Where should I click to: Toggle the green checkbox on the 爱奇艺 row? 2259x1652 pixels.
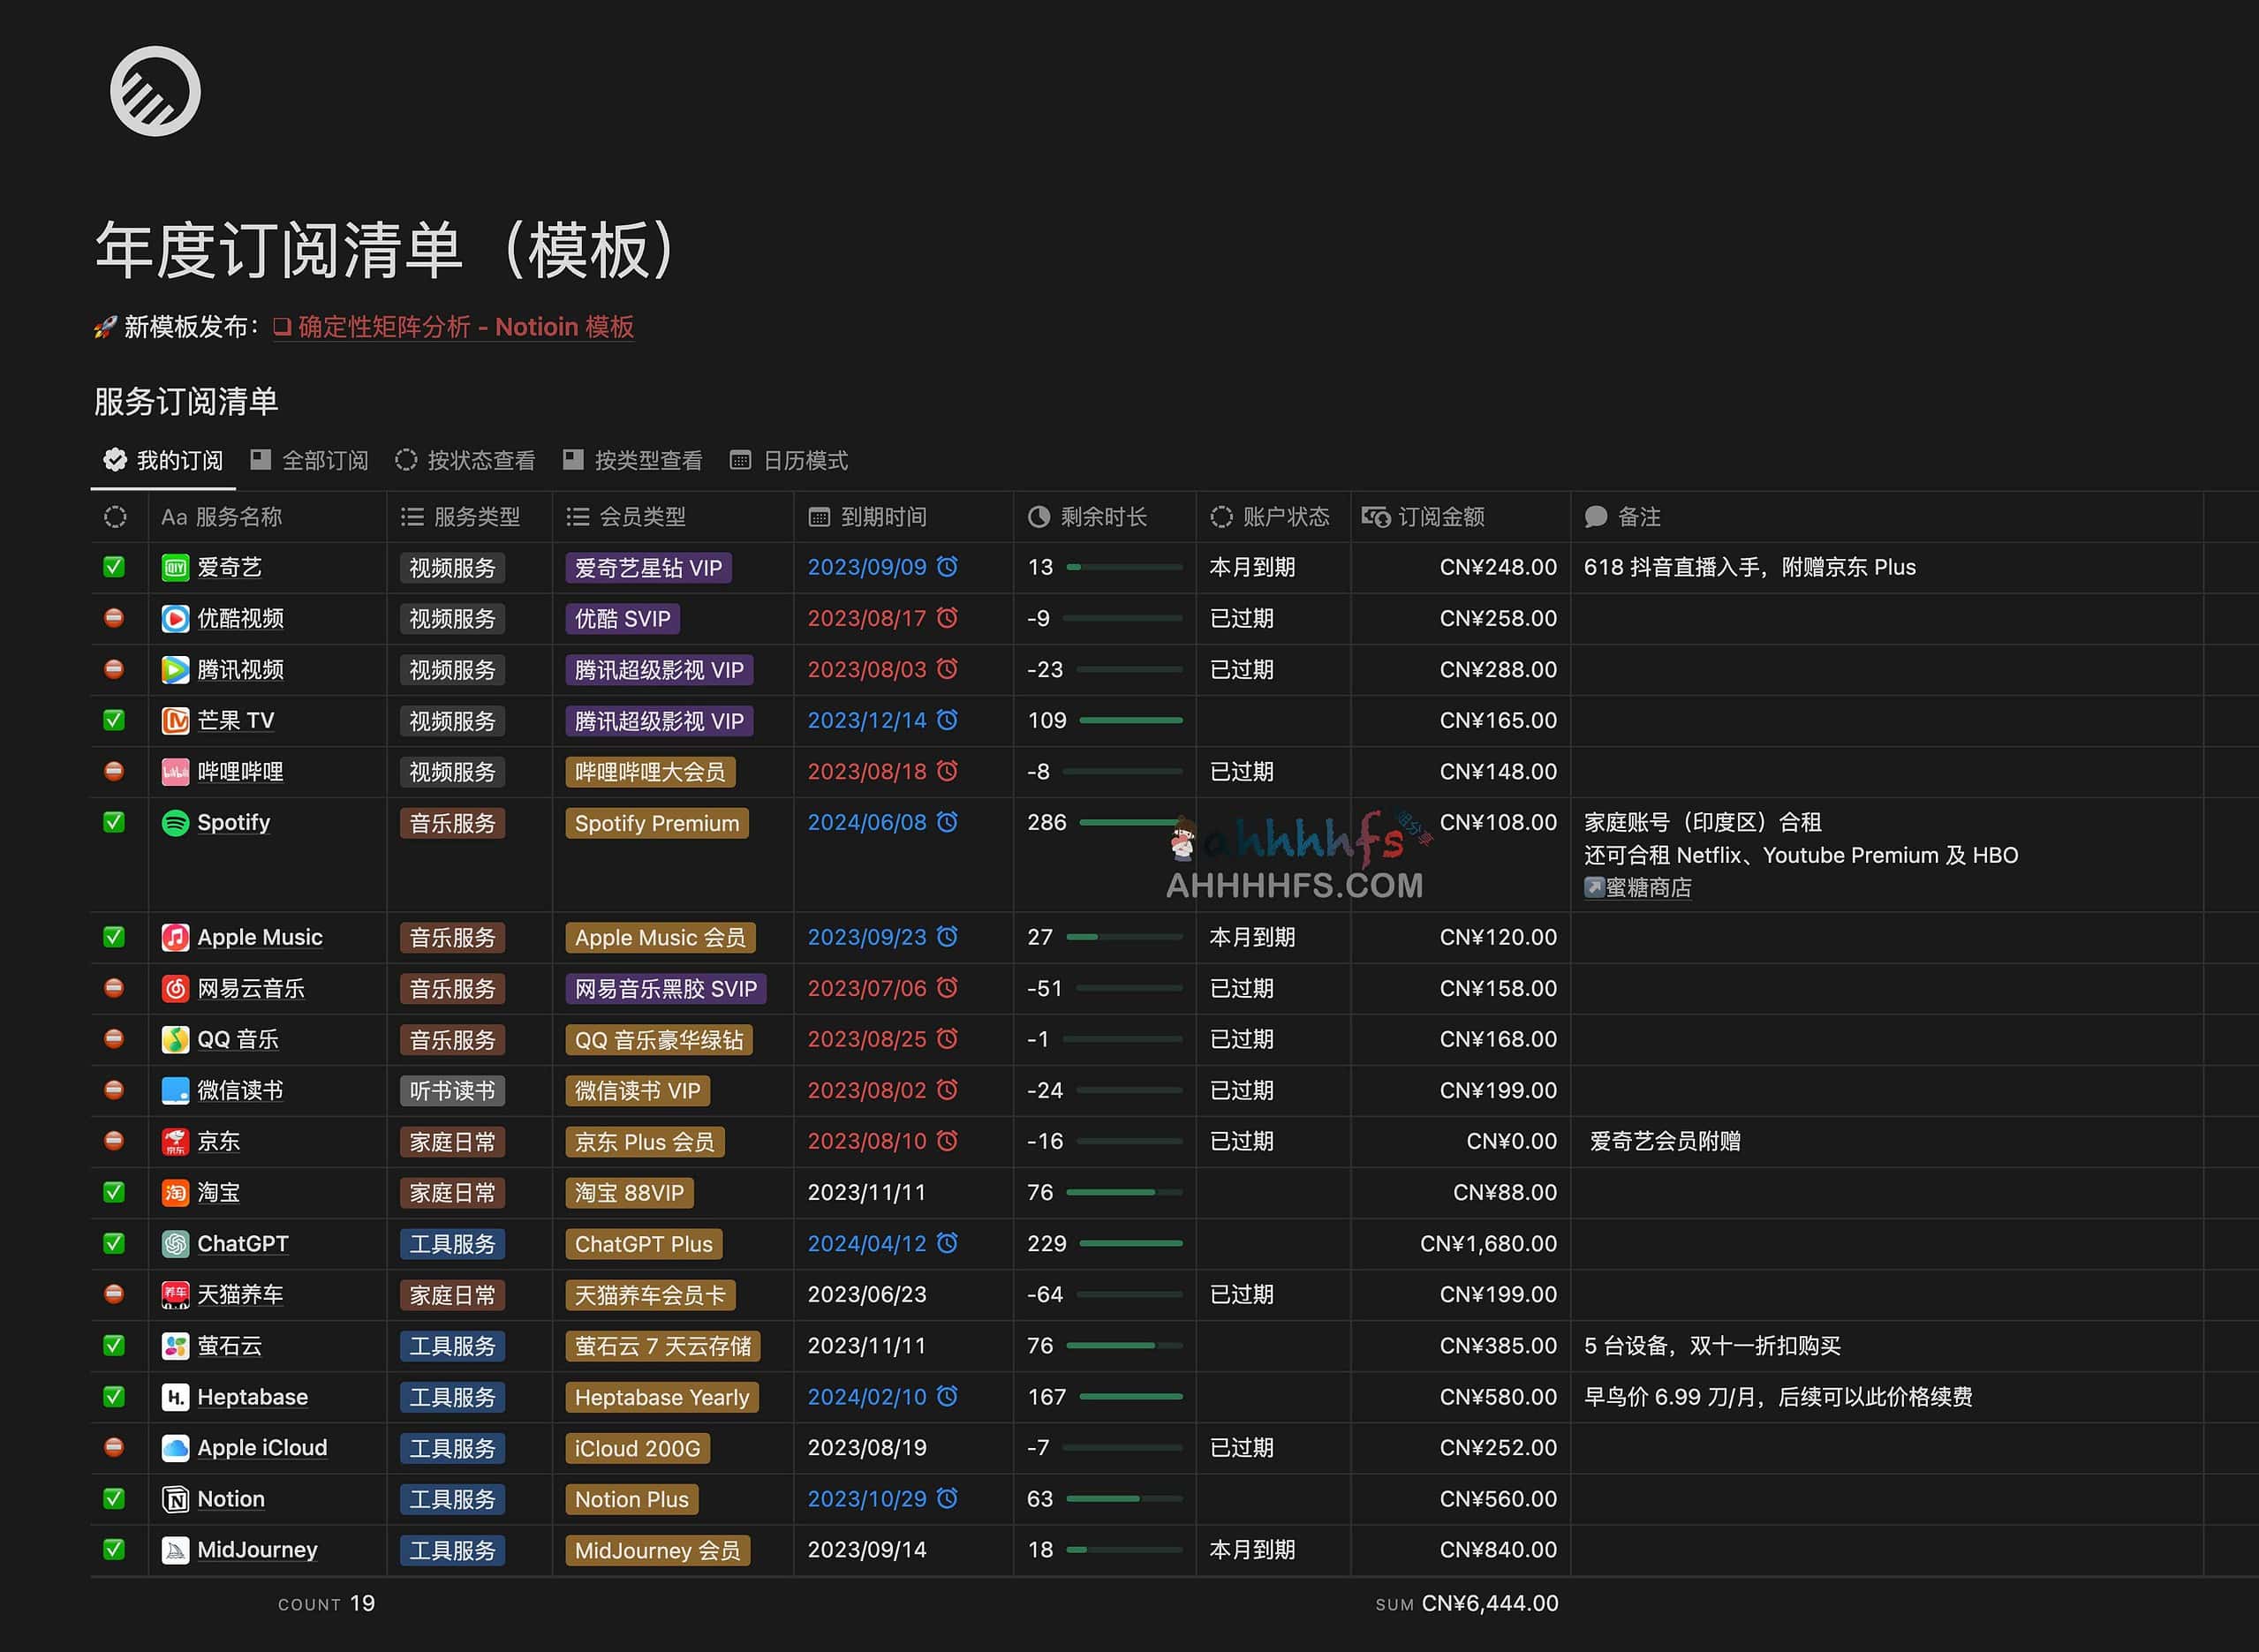(115, 567)
